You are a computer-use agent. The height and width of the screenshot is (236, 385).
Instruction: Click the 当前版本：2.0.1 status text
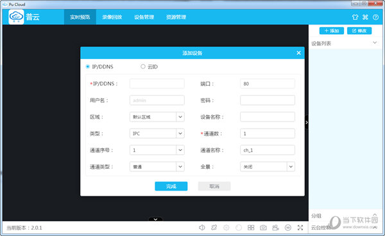(x=24, y=228)
